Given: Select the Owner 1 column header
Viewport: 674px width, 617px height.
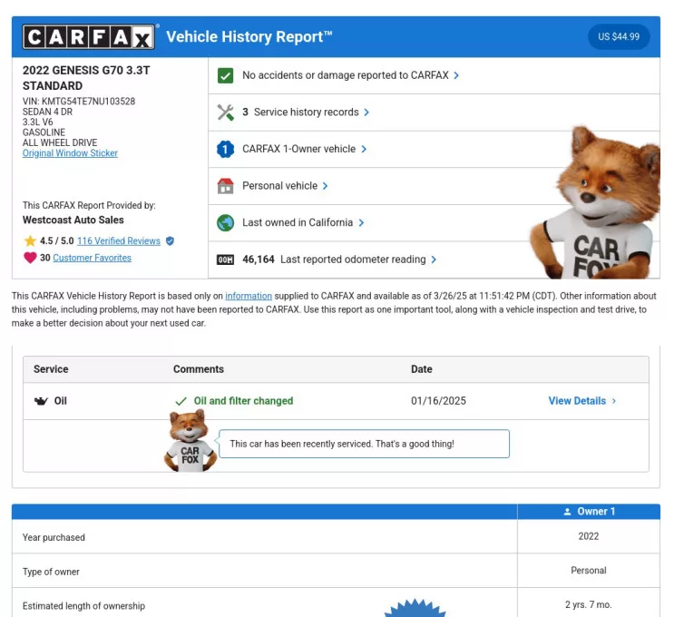Looking at the screenshot, I should (589, 512).
